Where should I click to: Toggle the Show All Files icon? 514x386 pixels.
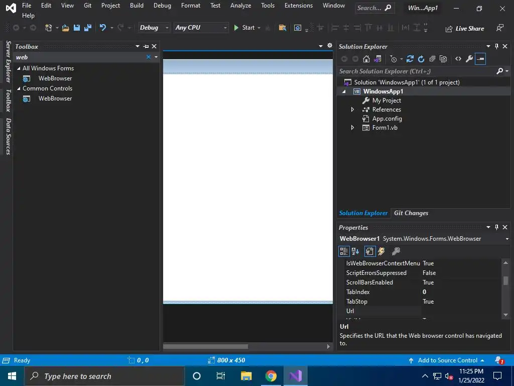click(x=443, y=59)
